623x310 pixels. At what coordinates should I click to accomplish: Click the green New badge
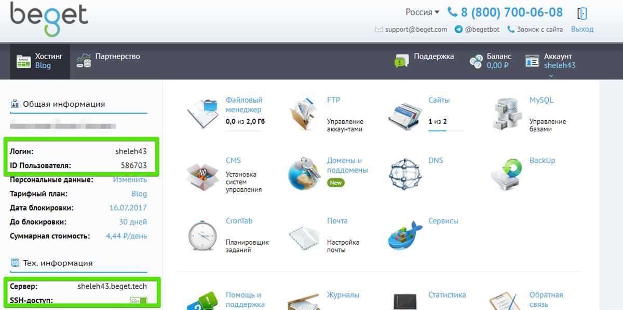pos(336,182)
